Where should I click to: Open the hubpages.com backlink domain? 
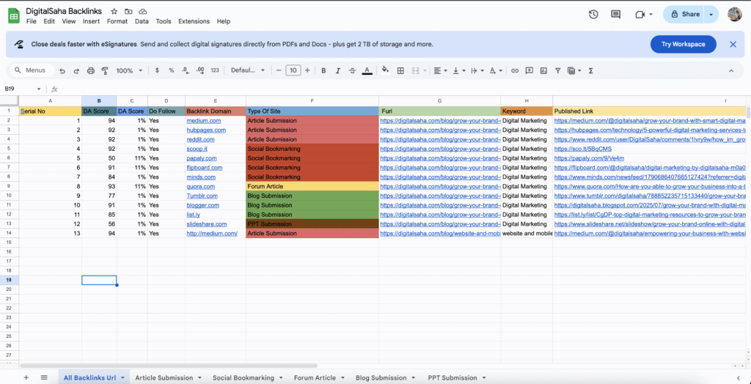click(206, 130)
